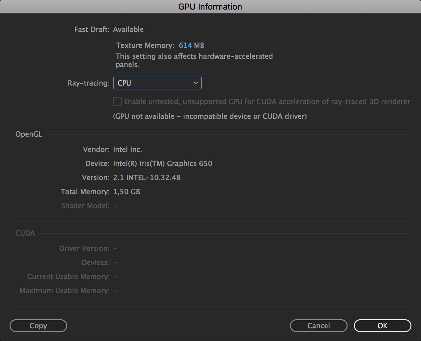Viewport: 421px width, 341px height.
Task: Click Cancel to dismiss the dialog
Action: pyautogui.click(x=318, y=326)
